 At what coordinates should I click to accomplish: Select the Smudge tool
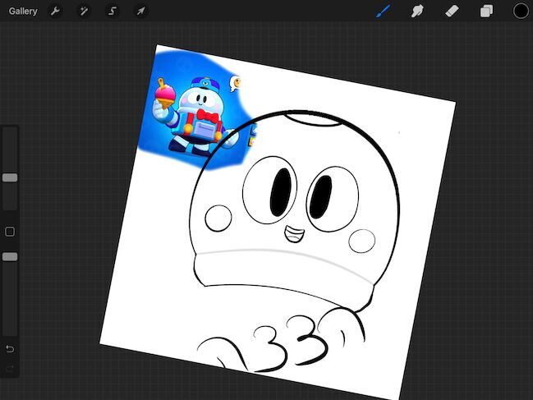click(417, 11)
